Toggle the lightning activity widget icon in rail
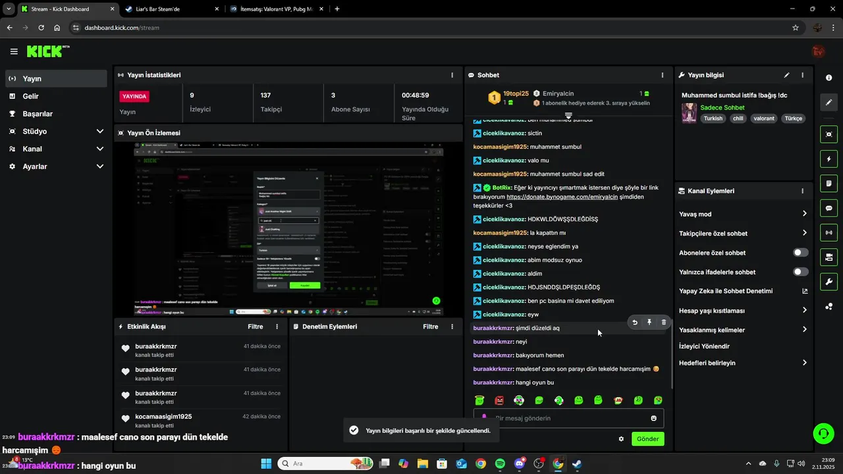Image resolution: width=843 pixels, height=474 pixels. click(829, 159)
